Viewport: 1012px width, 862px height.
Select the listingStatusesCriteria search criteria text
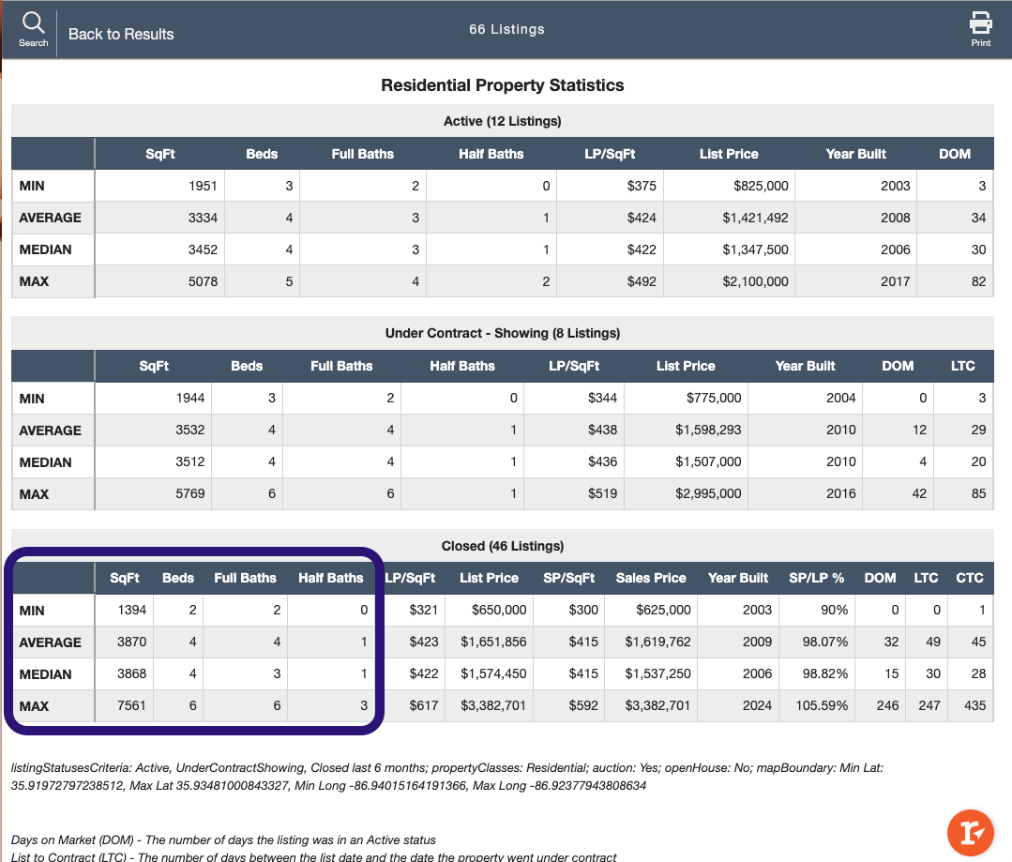pyautogui.click(x=447, y=777)
